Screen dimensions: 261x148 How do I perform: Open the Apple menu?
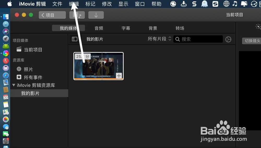[10, 3]
